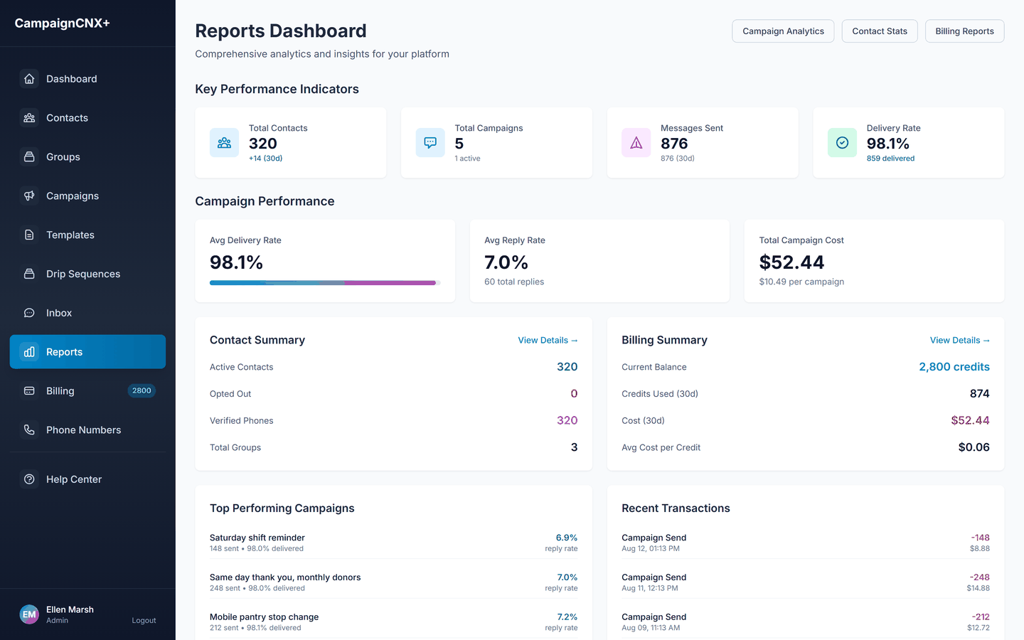Screen dimensions: 1024x640
Task: Click the Ellen Marsh user name
Action: [x=70, y=609]
